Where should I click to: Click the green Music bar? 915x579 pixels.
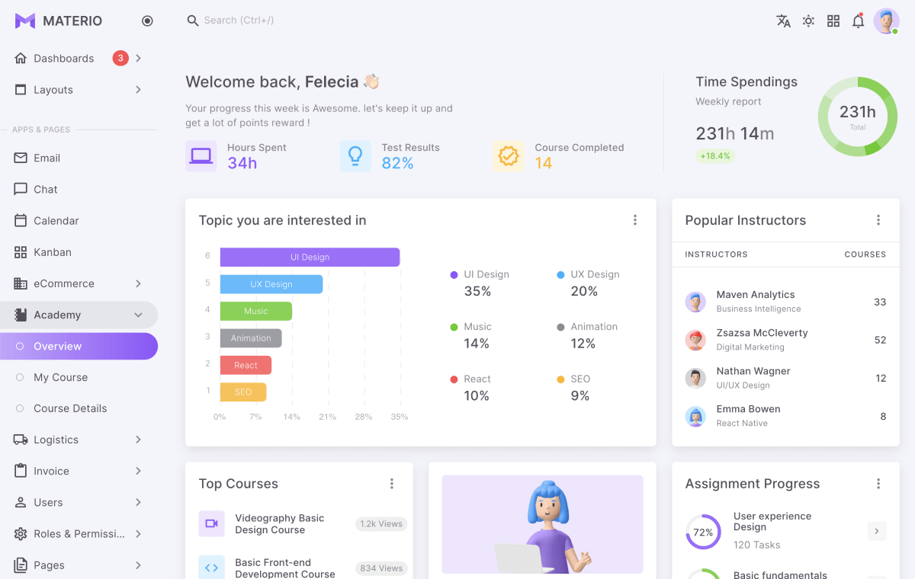click(256, 311)
